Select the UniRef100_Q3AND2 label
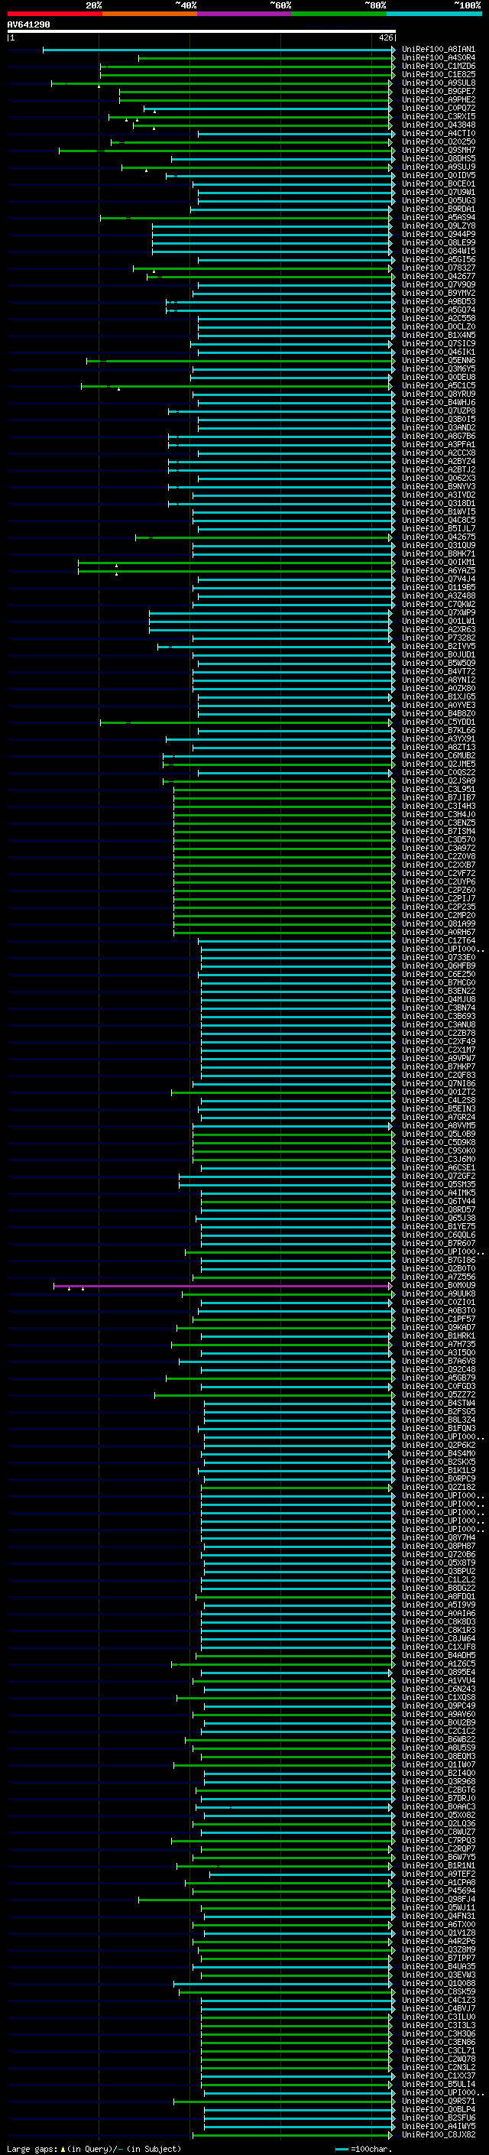489x2155 pixels. click(439, 427)
